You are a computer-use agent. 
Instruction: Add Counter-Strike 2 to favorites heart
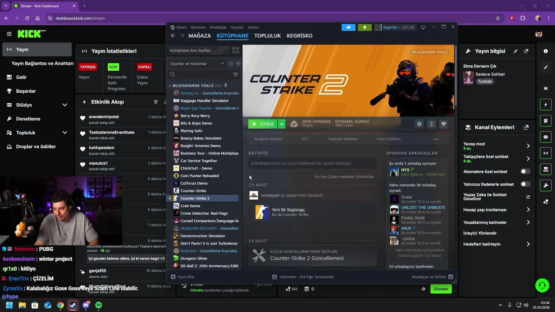click(x=444, y=124)
